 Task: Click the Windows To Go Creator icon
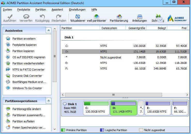click(x=8, y=88)
